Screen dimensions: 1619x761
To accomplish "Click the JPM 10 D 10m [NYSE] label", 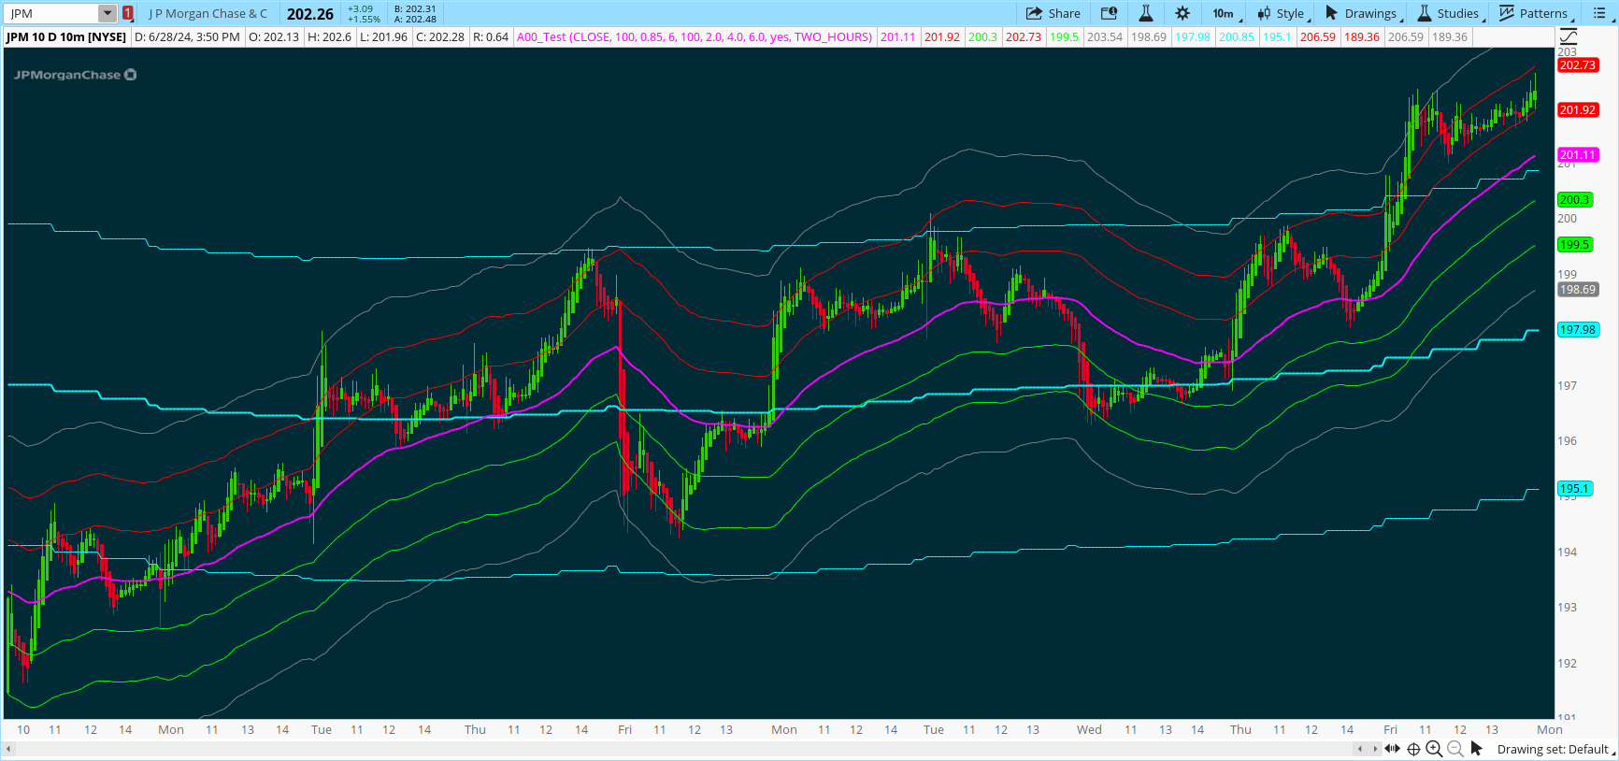I will click(66, 36).
